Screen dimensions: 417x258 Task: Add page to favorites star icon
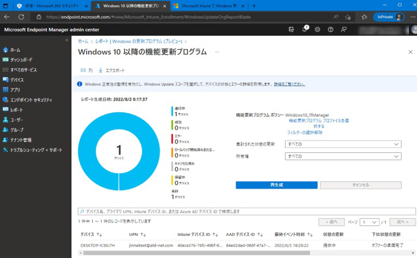[348, 17]
